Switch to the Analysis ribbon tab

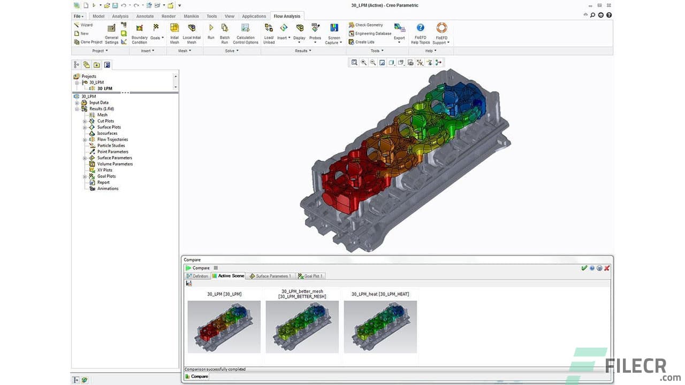click(120, 16)
